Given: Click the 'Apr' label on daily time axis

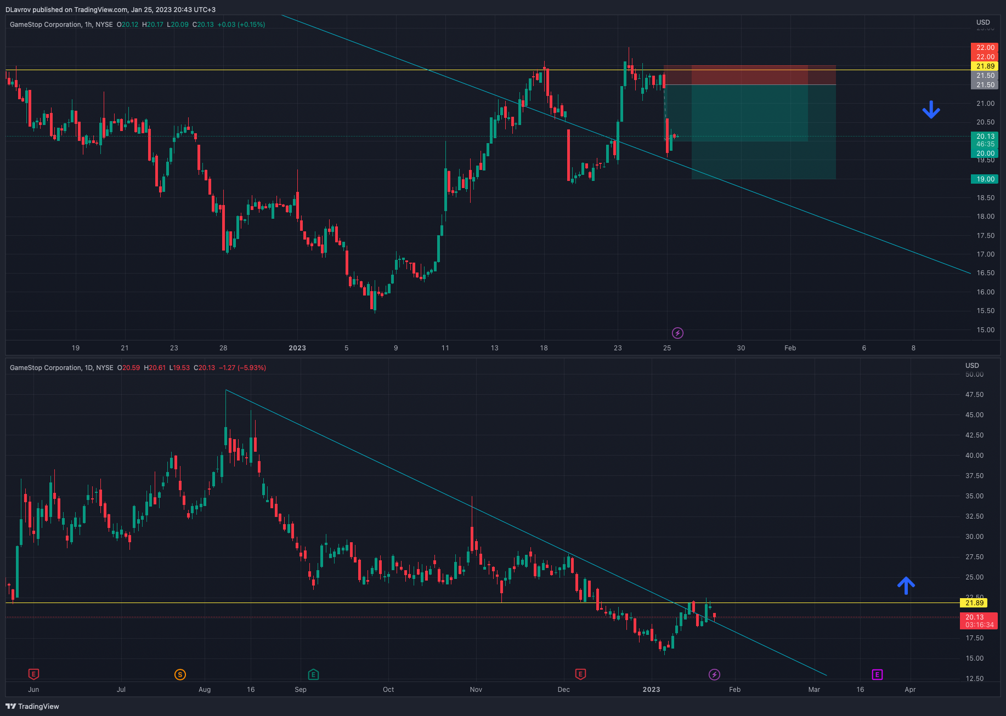Looking at the screenshot, I should pos(910,690).
